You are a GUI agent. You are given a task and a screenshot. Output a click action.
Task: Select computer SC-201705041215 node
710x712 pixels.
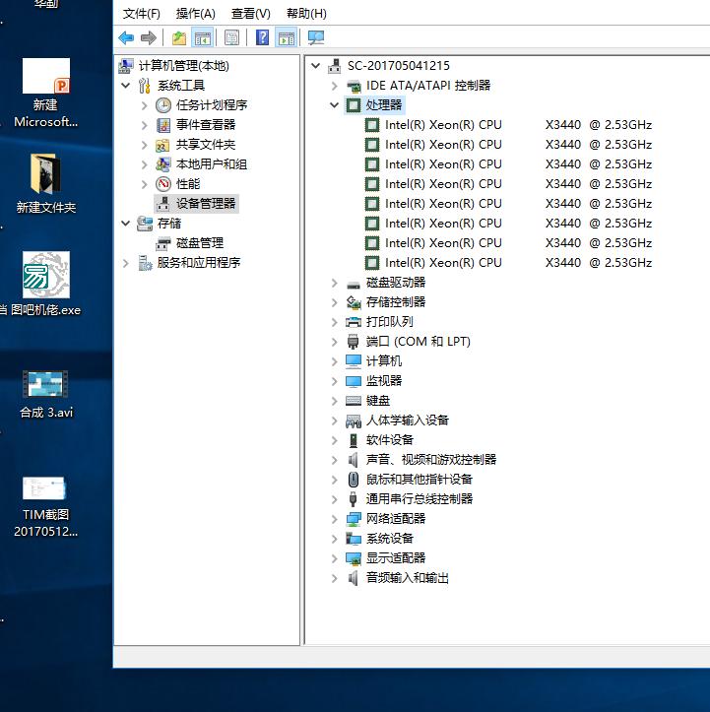(x=399, y=66)
